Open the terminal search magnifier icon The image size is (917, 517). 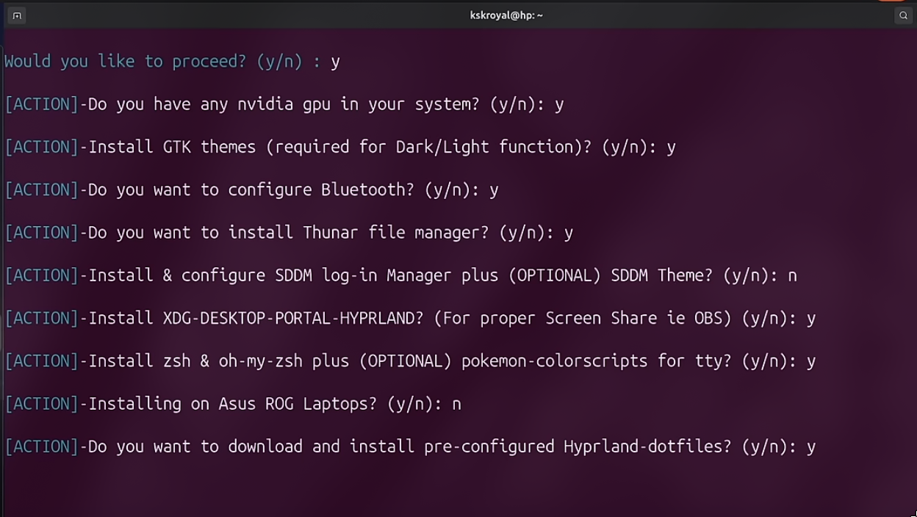click(x=903, y=15)
